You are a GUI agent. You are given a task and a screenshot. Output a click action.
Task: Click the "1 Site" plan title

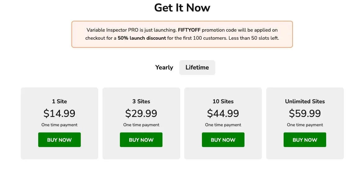[59, 101]
